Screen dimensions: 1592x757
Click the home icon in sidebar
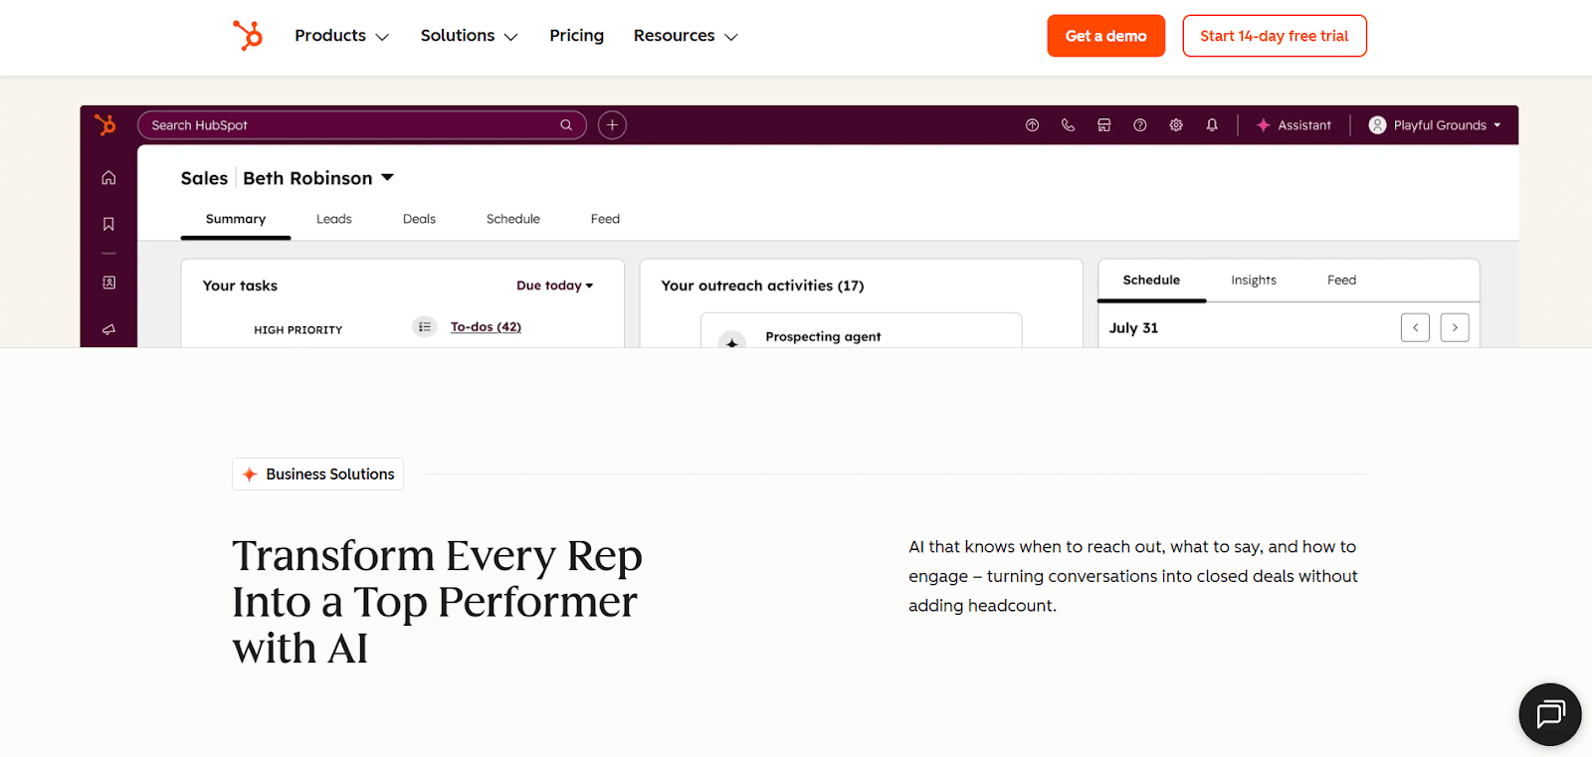pyautogui.click(x=108, y=178)
